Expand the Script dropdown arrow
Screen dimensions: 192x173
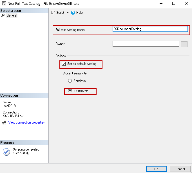click(x=68, y=13)
